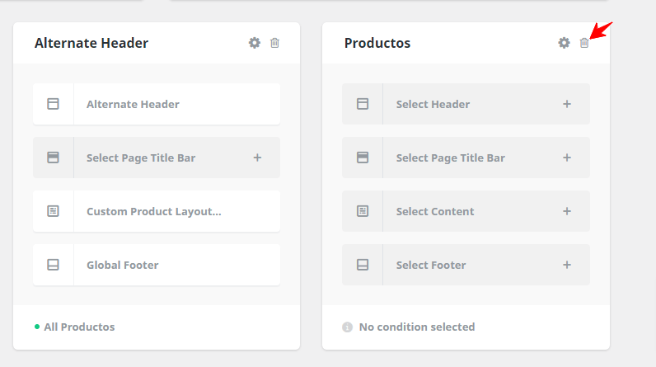656x367 pixels.
Task: Click the plus on the Select Header row
Action: point(567,104)
